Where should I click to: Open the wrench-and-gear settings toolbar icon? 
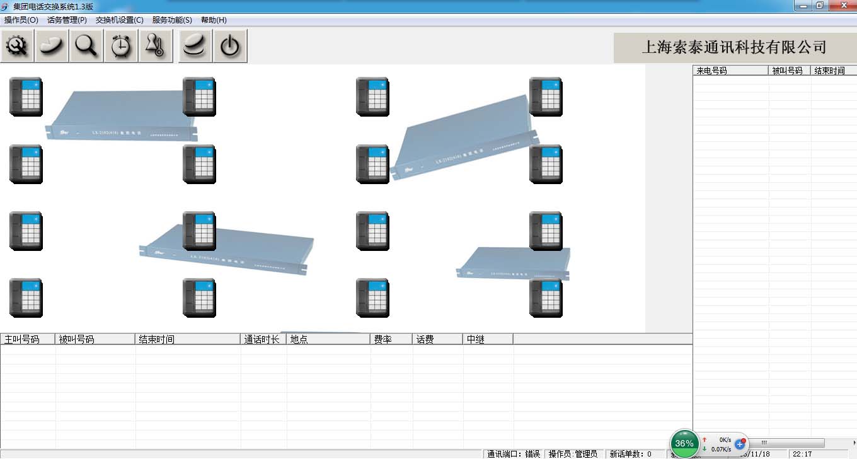(x=17, y=46)
